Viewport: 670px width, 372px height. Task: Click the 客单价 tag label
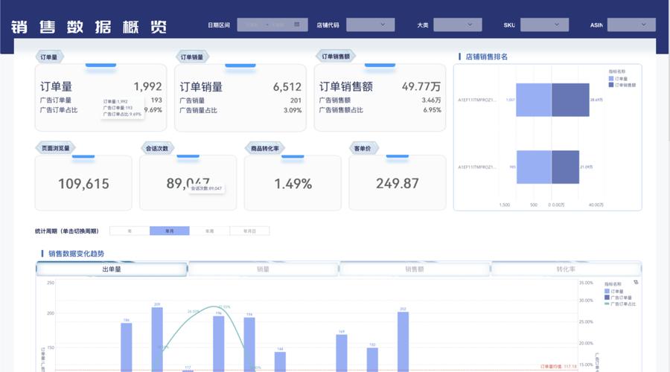[363, 149]
